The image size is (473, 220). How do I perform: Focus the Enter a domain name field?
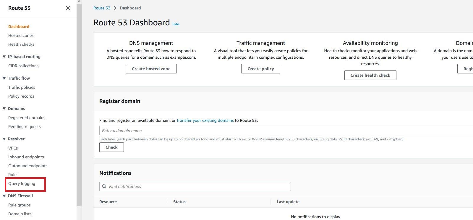click(x=286, y=131)
